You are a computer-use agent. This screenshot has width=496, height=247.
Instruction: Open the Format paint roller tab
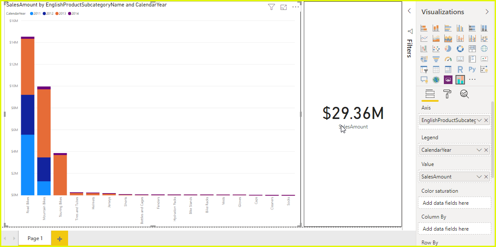[447, 94]
